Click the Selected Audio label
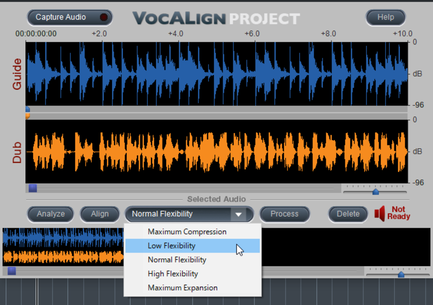The width and height of the screenshot is (433, 305). [216, 199]
